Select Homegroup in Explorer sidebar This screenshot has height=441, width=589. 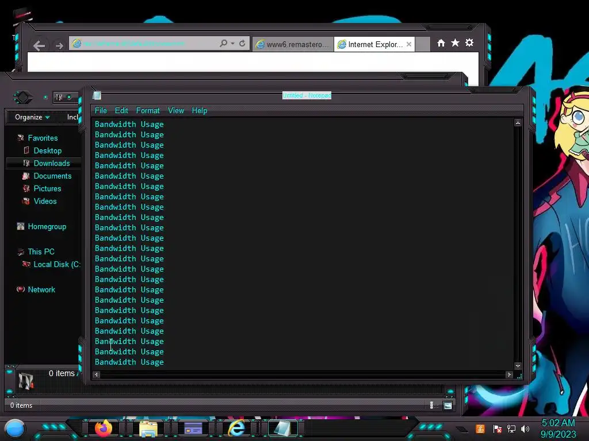47,226
